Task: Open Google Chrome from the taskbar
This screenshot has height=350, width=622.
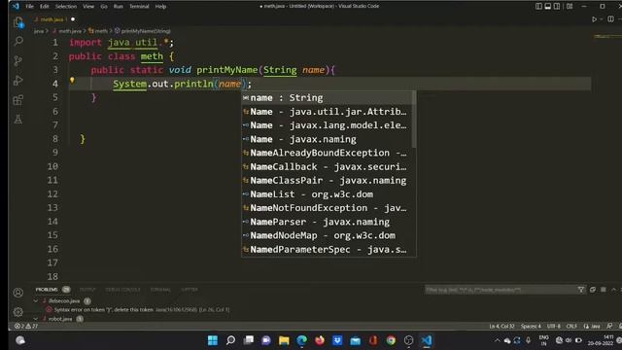Action: coord(391,340)
